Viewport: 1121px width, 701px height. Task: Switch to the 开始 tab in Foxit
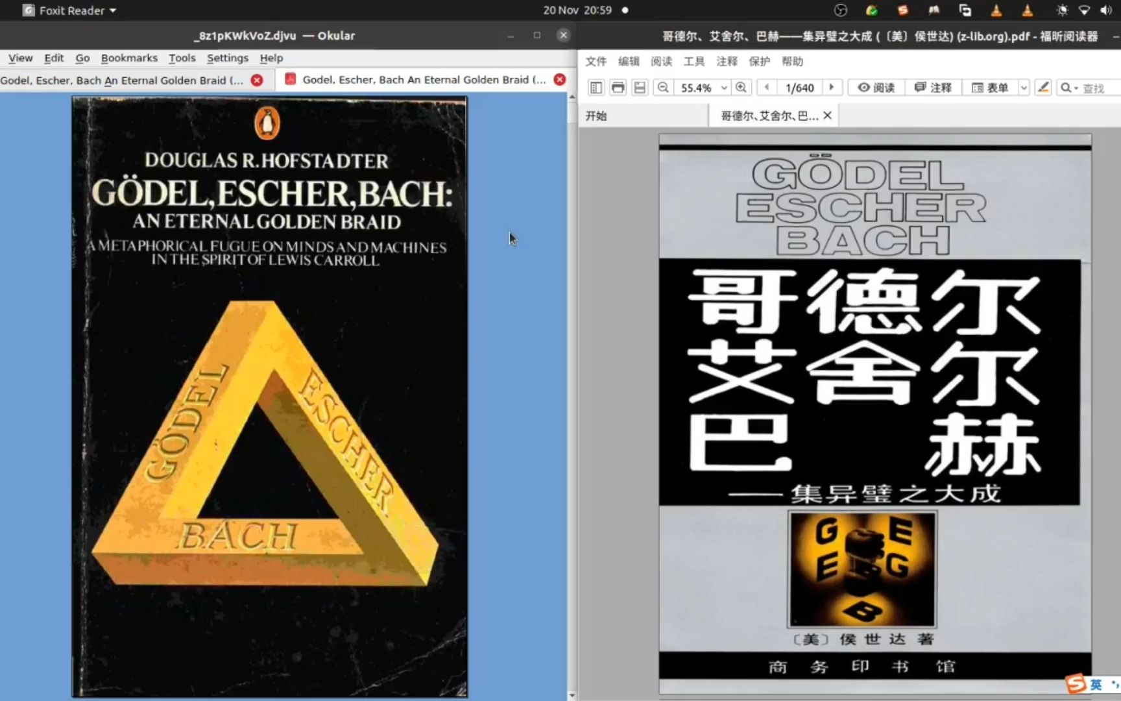click(x=643, y=116)
